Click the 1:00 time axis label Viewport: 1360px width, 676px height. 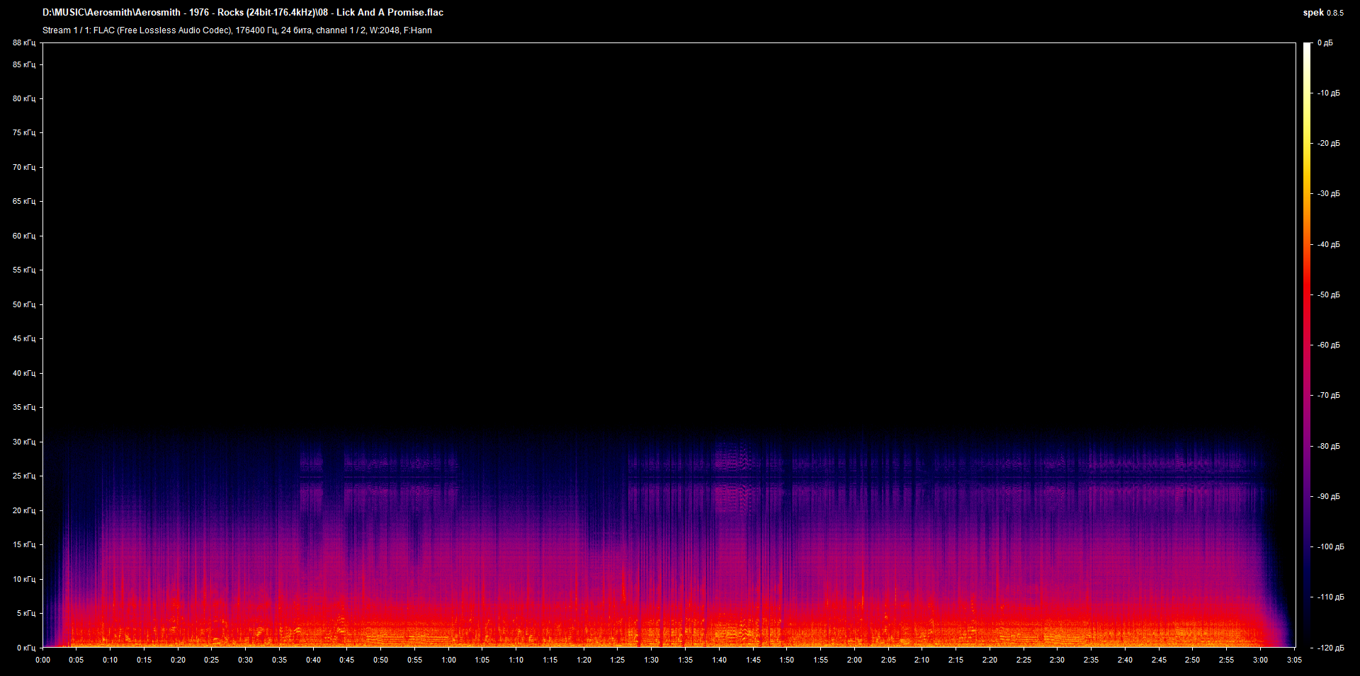pos(448,660)
